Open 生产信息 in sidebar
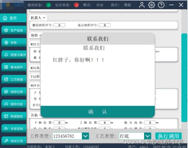 tap(14, 30)
